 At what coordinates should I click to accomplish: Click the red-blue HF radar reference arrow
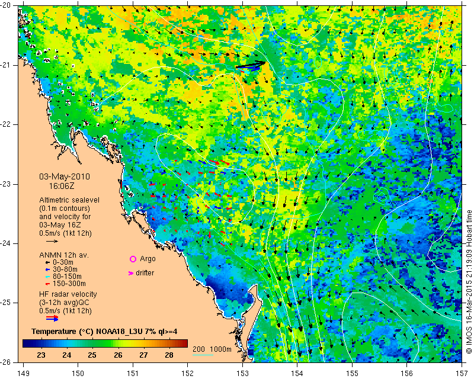point(52,318)
